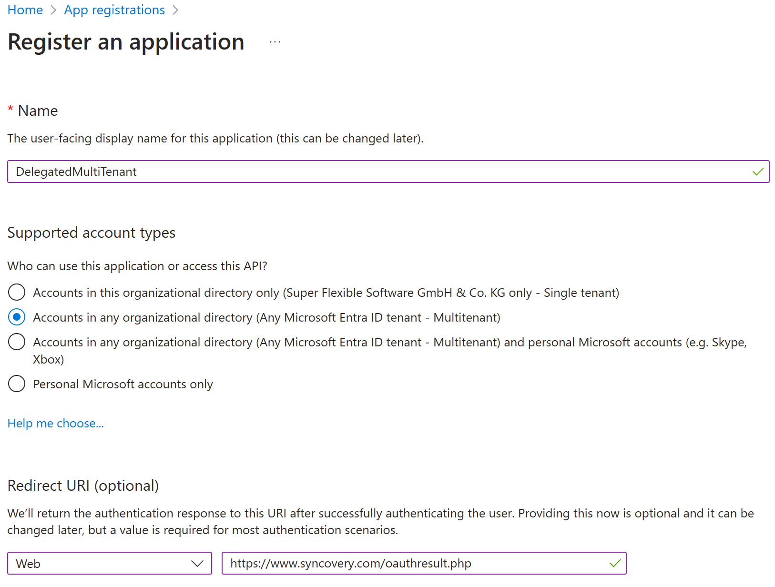Click the DelegatedMultiTenant name field
This screenshot has height=587, width=775.
(x=334, y=172)
